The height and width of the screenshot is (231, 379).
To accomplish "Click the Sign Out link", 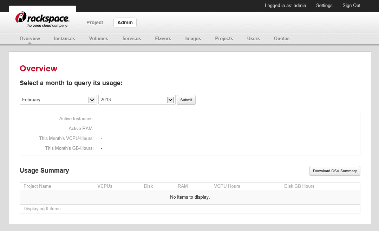I will (351, 6).
